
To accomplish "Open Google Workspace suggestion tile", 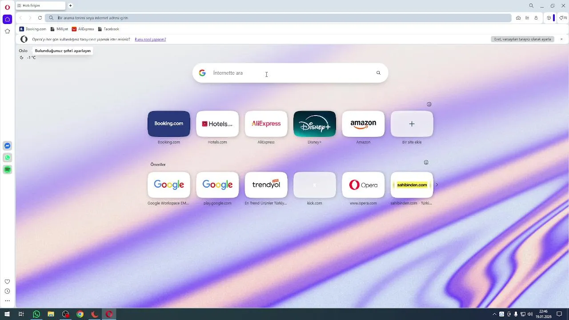I will tap(169, 185).
